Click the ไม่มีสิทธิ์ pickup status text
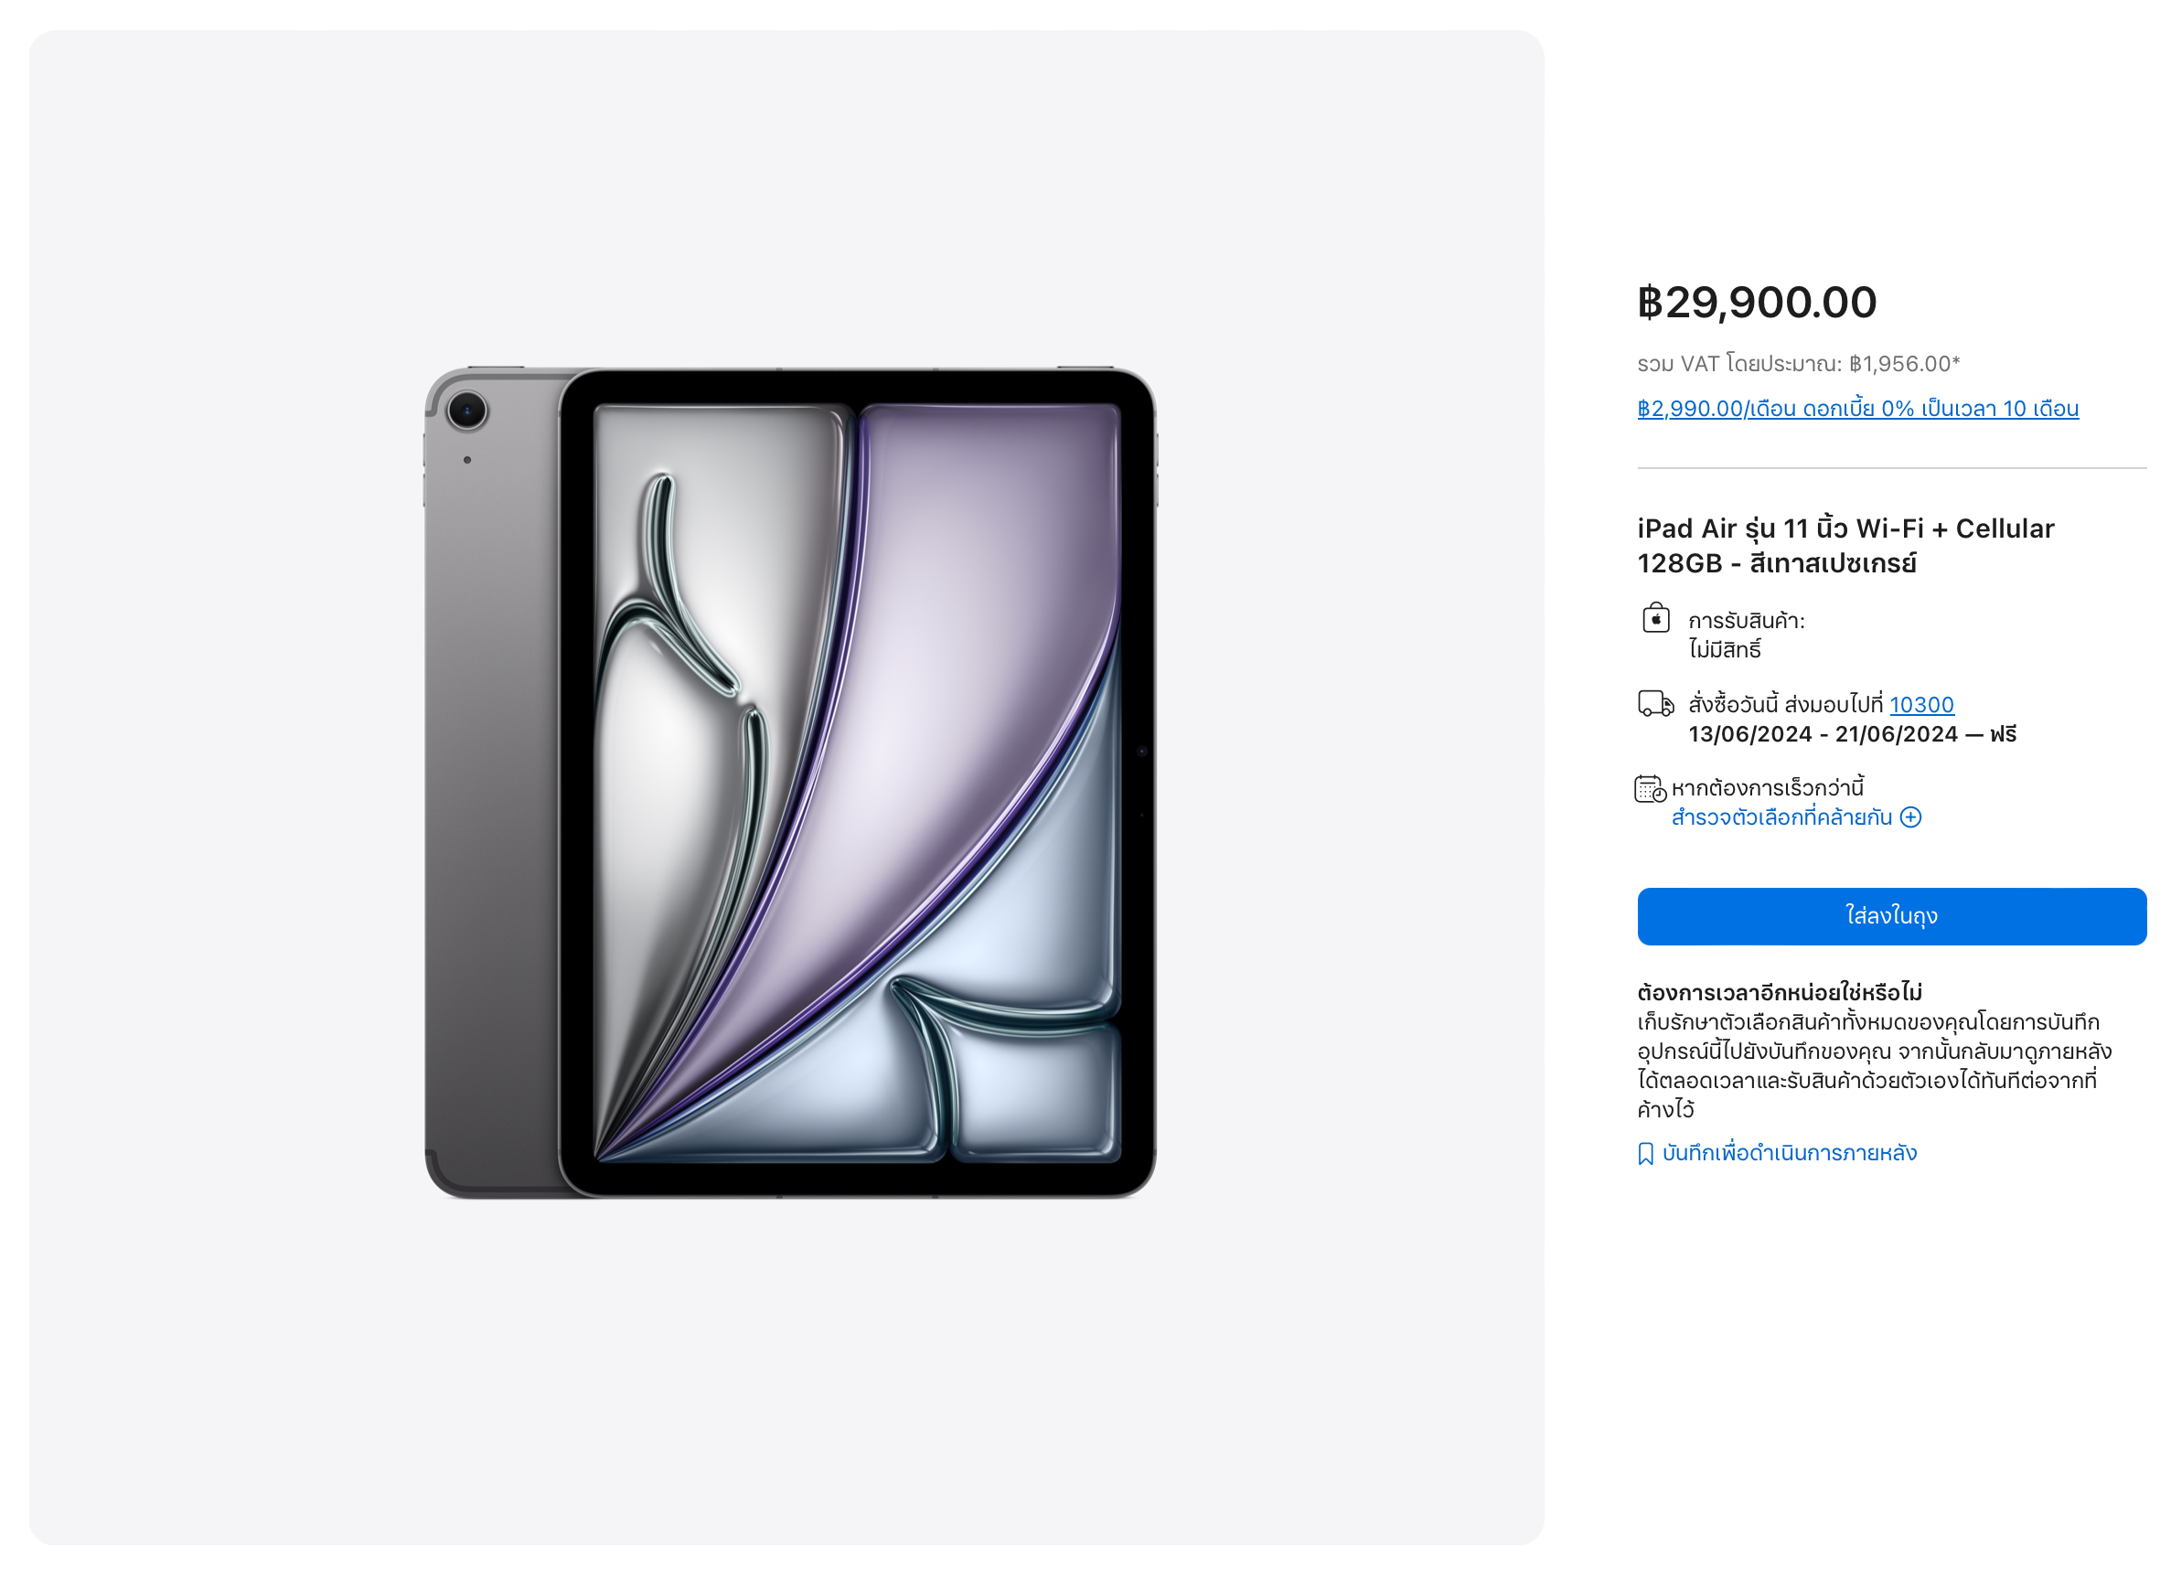Viewport: 2171px width, 1580px height. tap(1724, 650)
